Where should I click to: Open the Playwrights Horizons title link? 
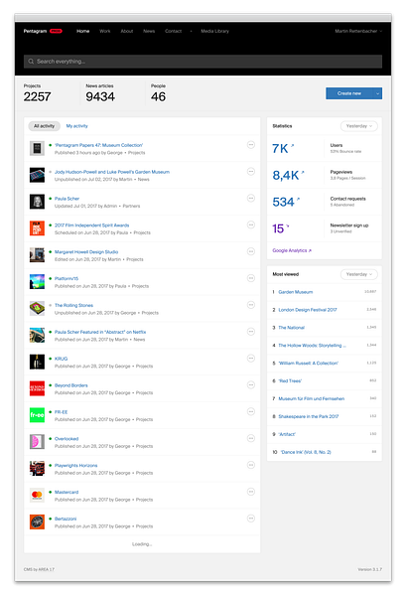(76, 465)
